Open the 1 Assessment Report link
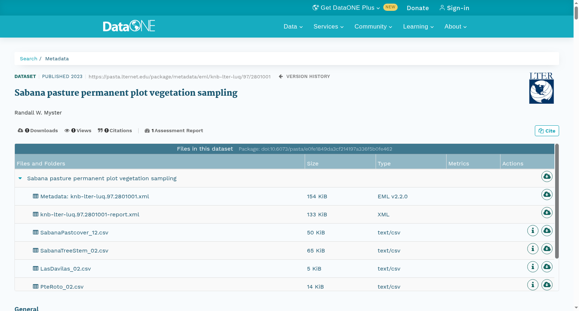579x311 pixels. pyautogui.click(x=174, y=131)
